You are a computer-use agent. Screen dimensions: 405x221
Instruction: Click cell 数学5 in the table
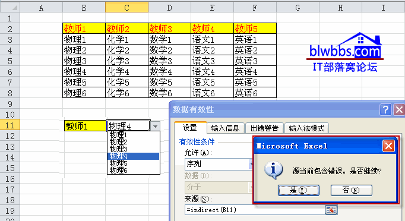(x=169, y=82)
